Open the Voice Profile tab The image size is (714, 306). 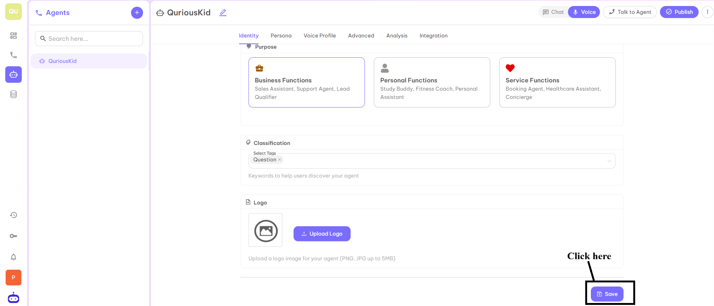pos(320,36)
